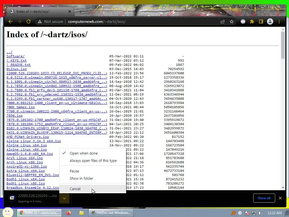The image size is (289, 217).
Task: Toggle Open when done option
Action: pos(93,153)
